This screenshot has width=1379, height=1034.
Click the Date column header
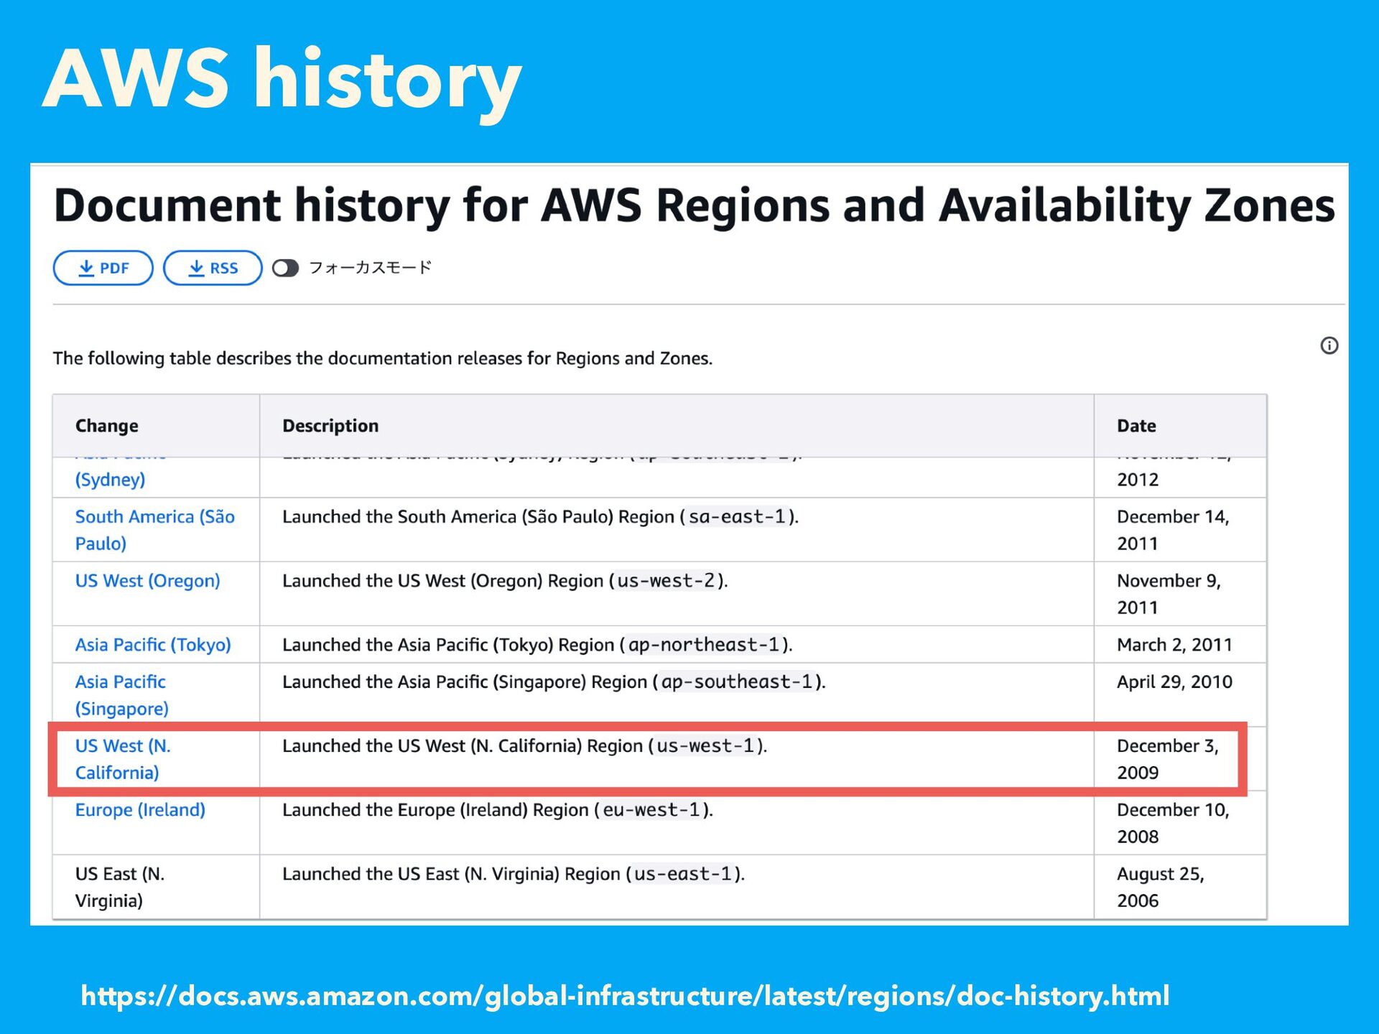[x=1136, y=426]
